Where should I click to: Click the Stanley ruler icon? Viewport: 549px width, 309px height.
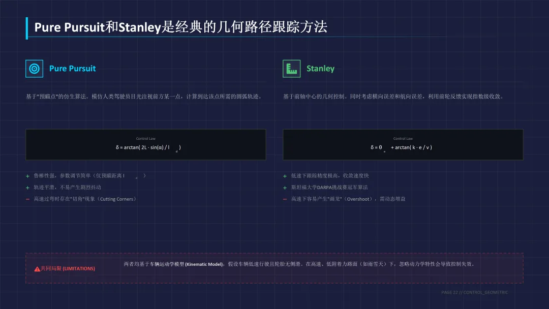coord(292,69)
